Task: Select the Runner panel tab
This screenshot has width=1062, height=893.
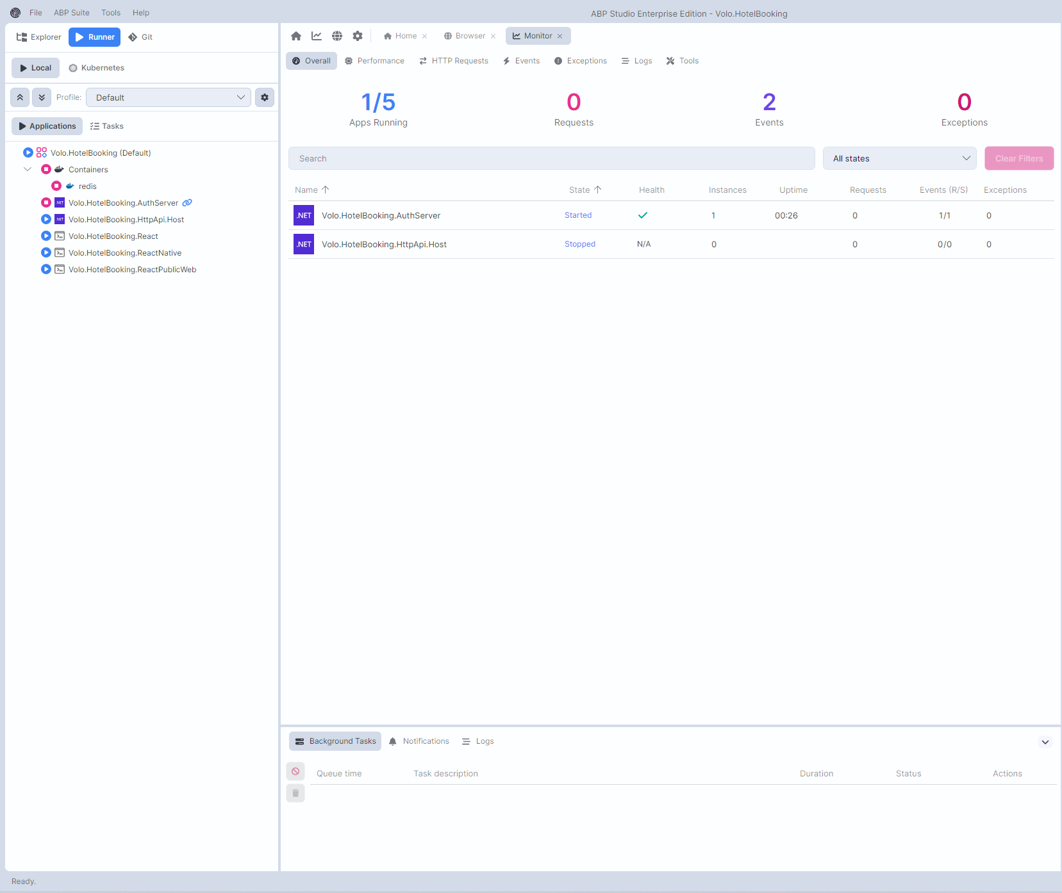Action: [95, 37]
